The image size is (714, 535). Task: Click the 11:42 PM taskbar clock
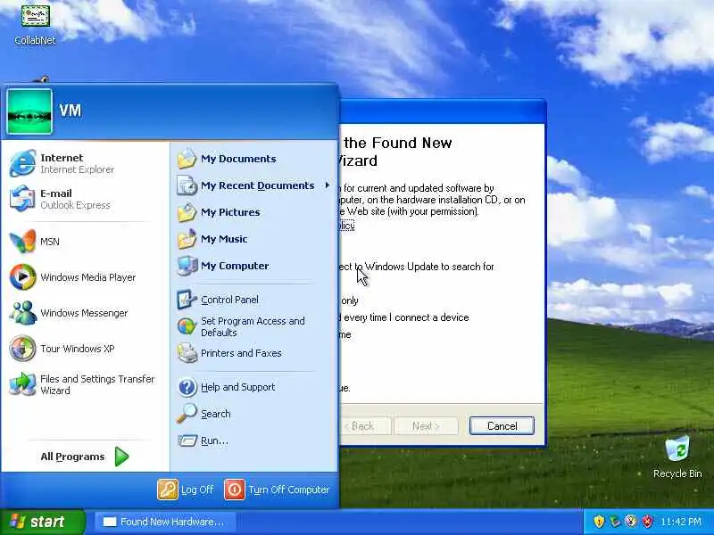pyautogui.click(x=681, y=522)
